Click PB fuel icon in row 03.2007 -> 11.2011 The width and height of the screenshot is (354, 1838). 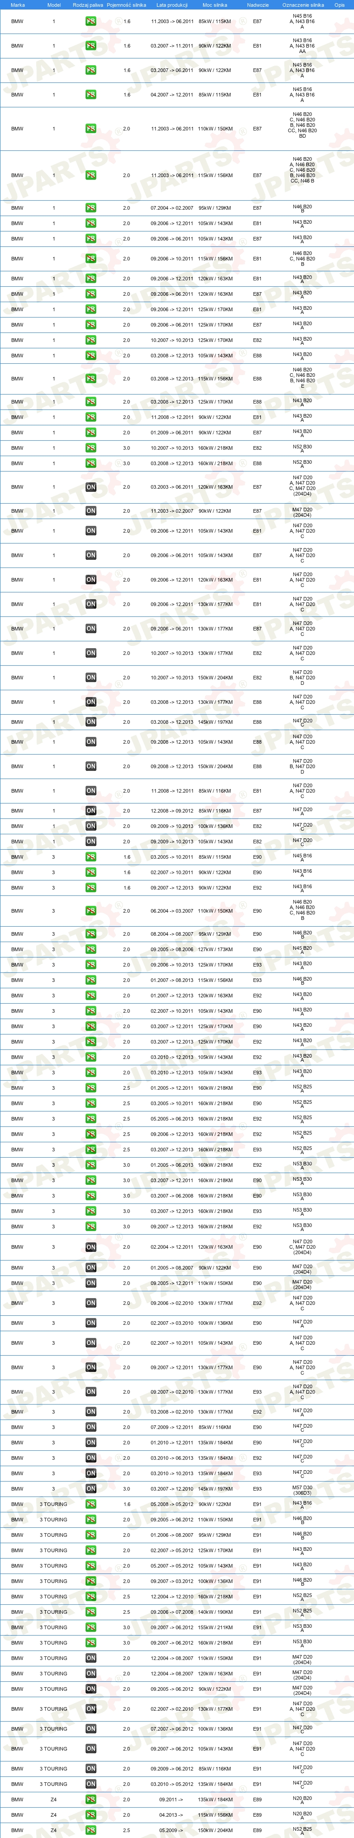coord(91,46)
